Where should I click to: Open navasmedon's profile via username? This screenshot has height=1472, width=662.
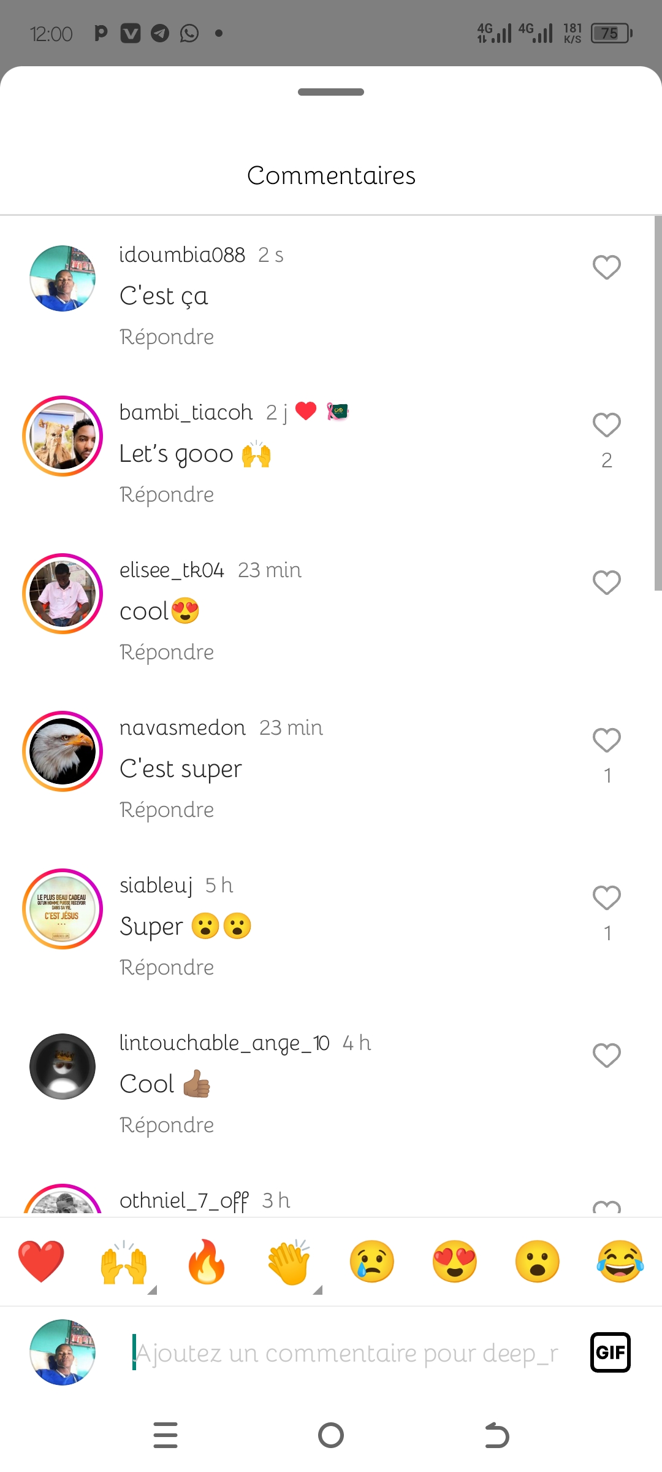(182, 728)
